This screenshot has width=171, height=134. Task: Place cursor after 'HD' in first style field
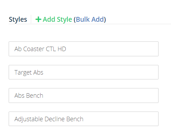click(x=66, y=49)
